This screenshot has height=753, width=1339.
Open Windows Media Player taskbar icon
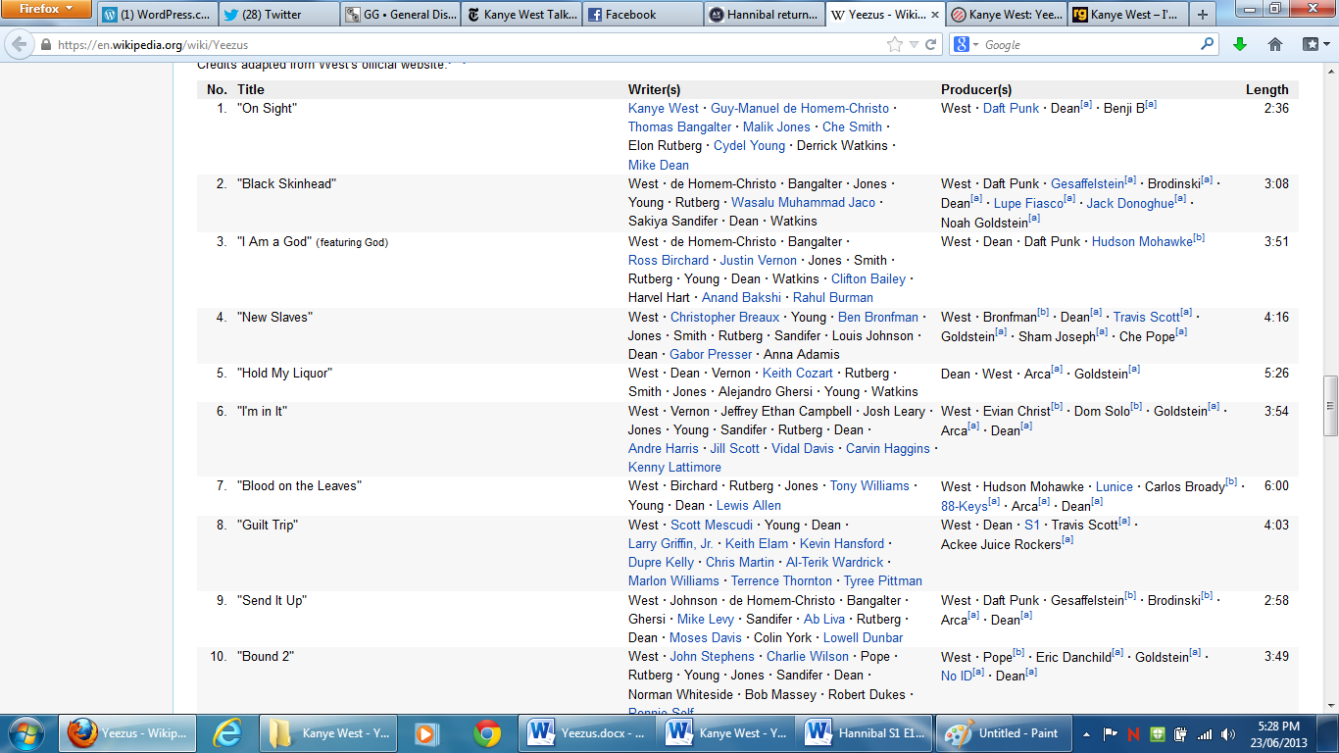[x=424, y=733]
